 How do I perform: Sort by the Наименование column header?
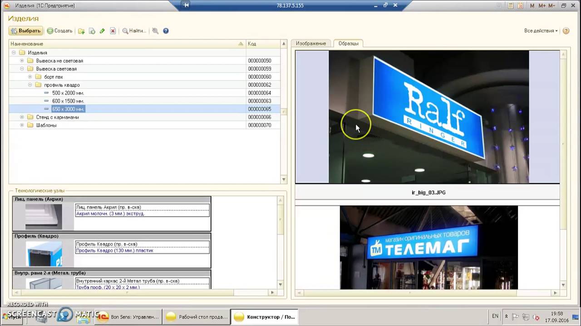(x=127, y=44)
